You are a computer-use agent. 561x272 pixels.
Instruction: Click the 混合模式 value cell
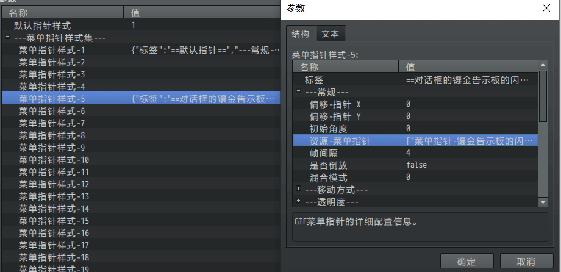[x=466, y=177]
